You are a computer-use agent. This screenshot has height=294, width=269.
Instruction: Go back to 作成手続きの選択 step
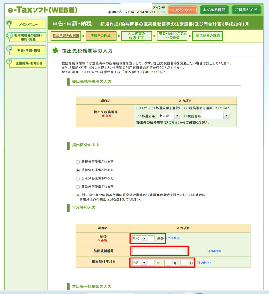pos(66,36)
